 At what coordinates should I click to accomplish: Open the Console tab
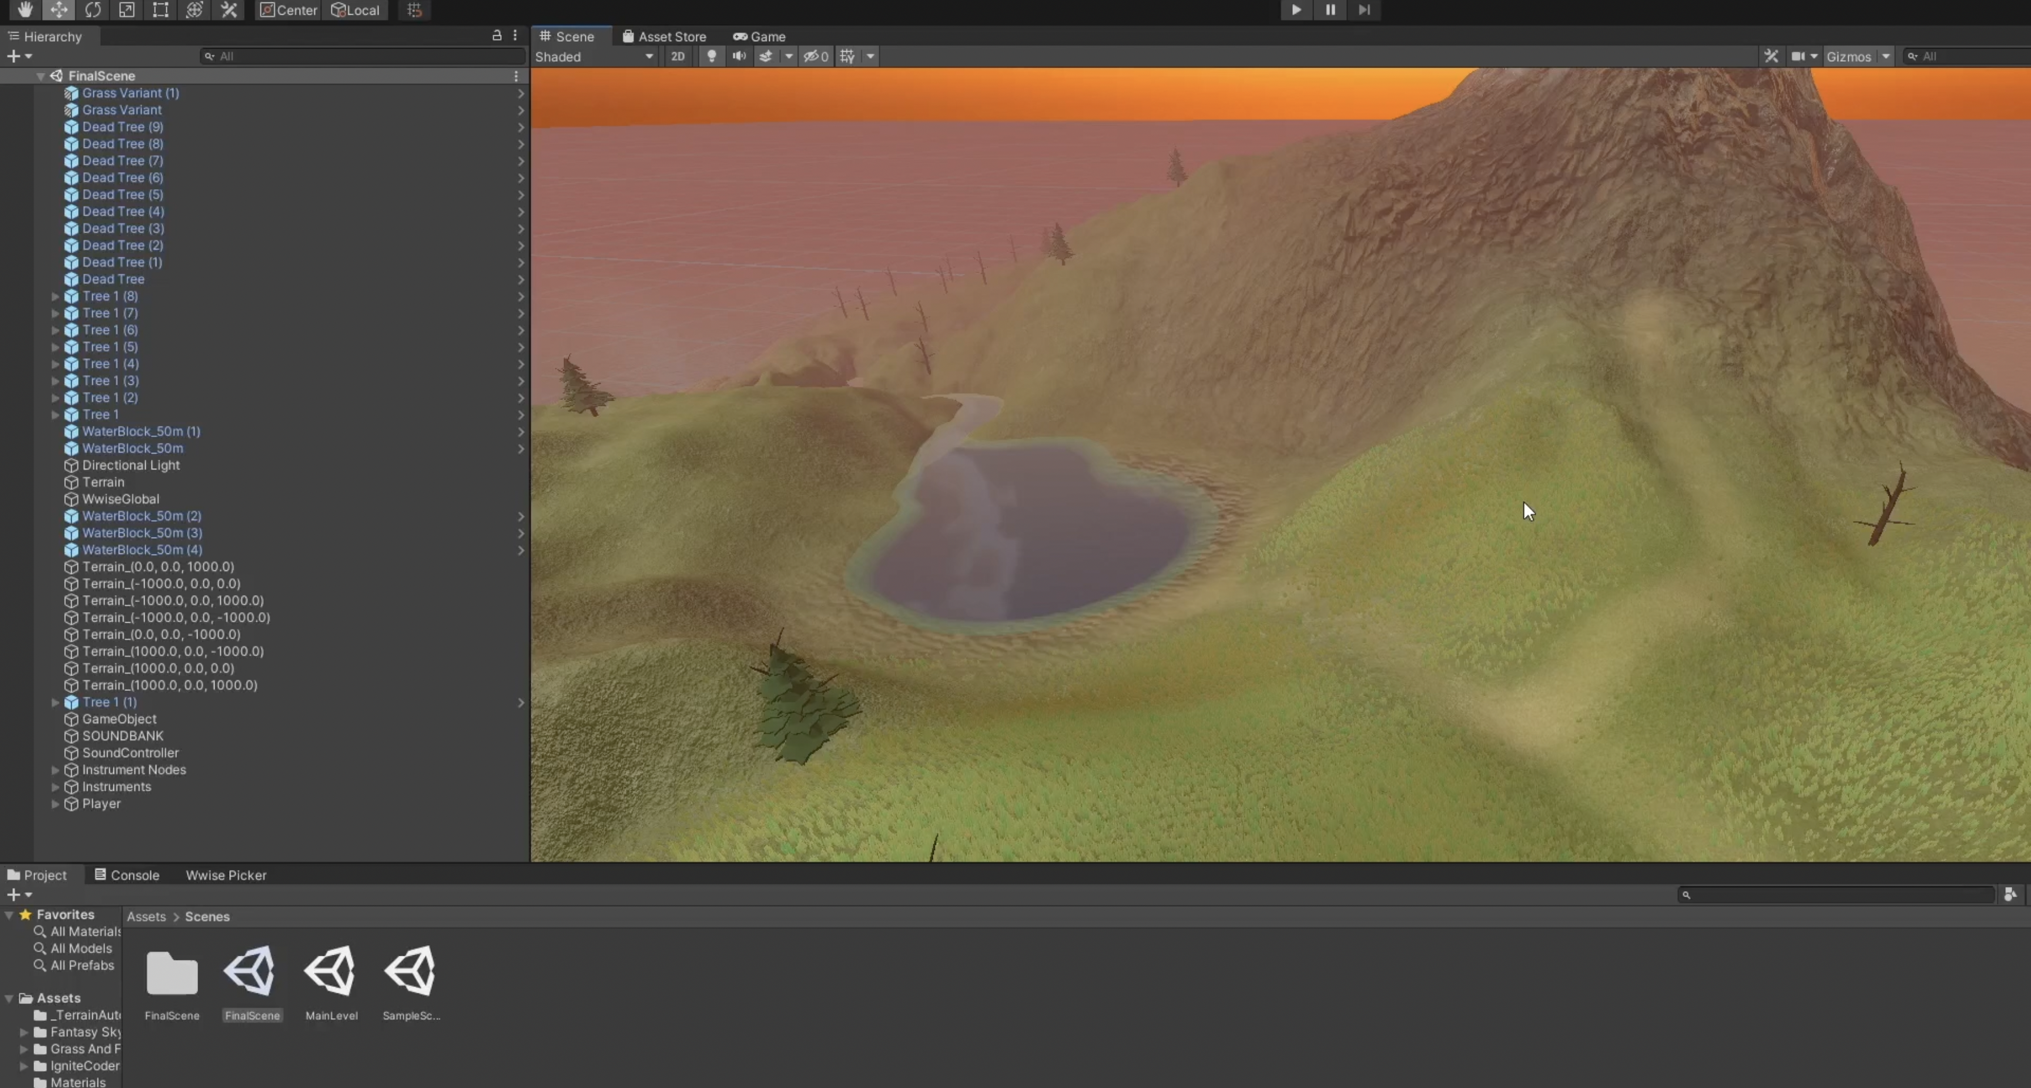(x=127, y=875)
